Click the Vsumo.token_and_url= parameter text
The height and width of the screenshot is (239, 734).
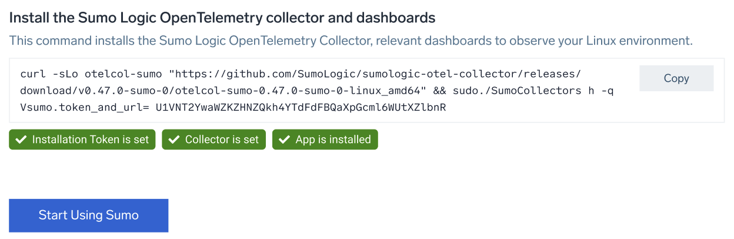tap(85, 108)
